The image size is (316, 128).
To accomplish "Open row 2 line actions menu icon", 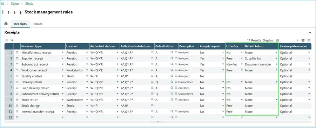I will pos(17,58).
